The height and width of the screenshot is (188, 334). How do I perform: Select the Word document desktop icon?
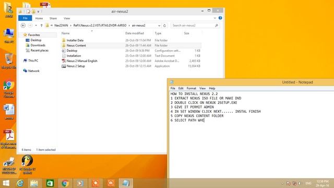[x=9, y=112]
